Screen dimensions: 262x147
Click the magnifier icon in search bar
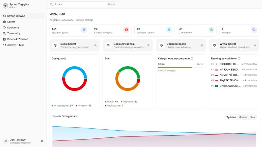tap(51, 4)
